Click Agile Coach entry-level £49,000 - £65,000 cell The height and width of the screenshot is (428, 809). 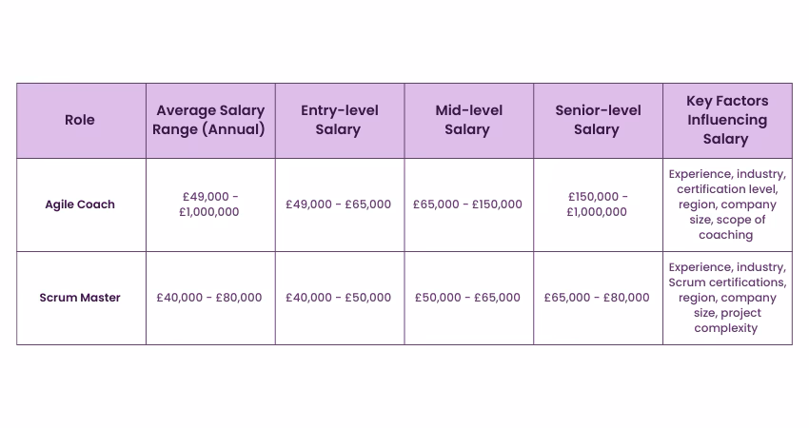click(x=339, y=204)
